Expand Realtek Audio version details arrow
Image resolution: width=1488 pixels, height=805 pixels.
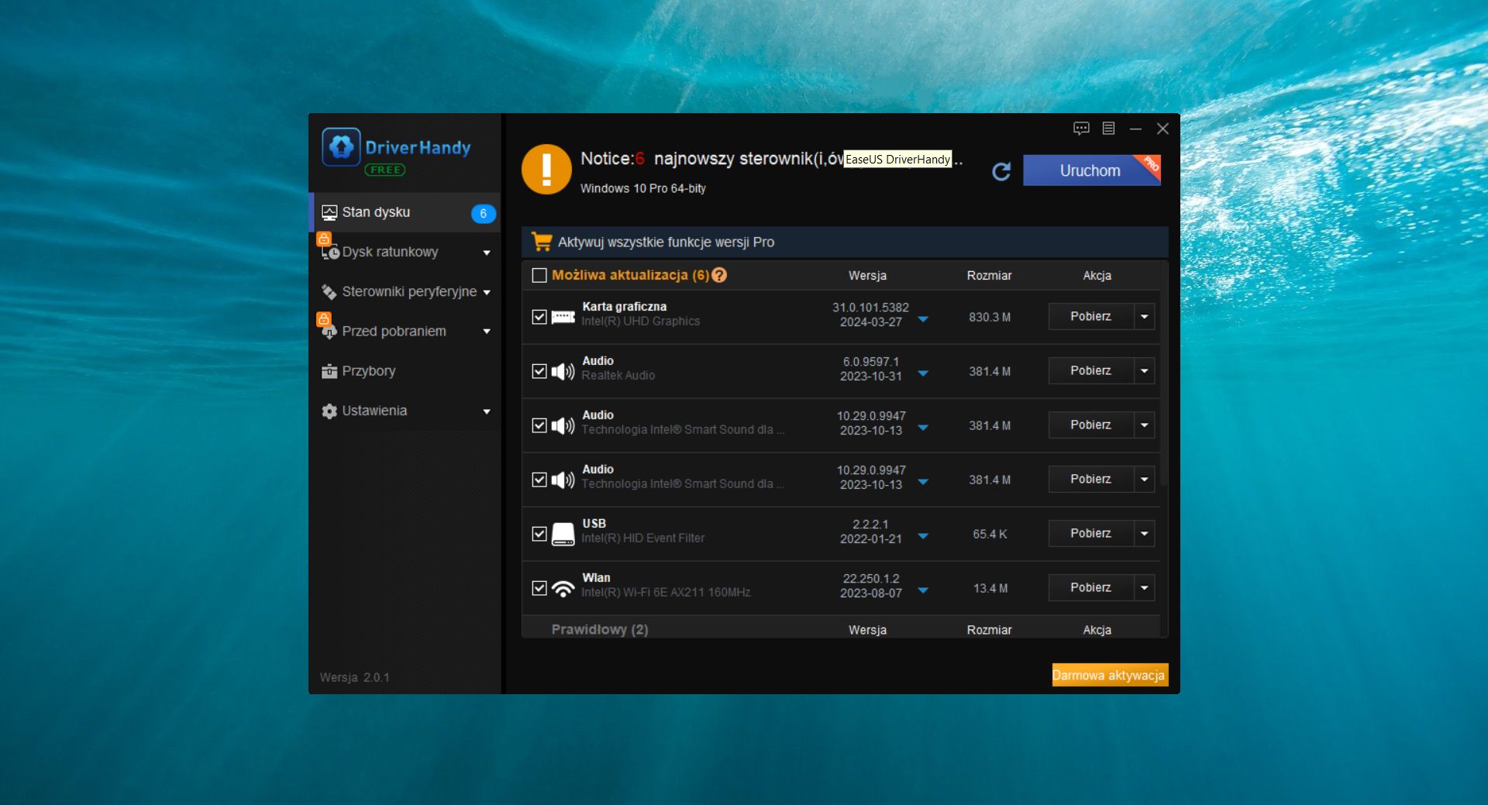pos(923,374)
